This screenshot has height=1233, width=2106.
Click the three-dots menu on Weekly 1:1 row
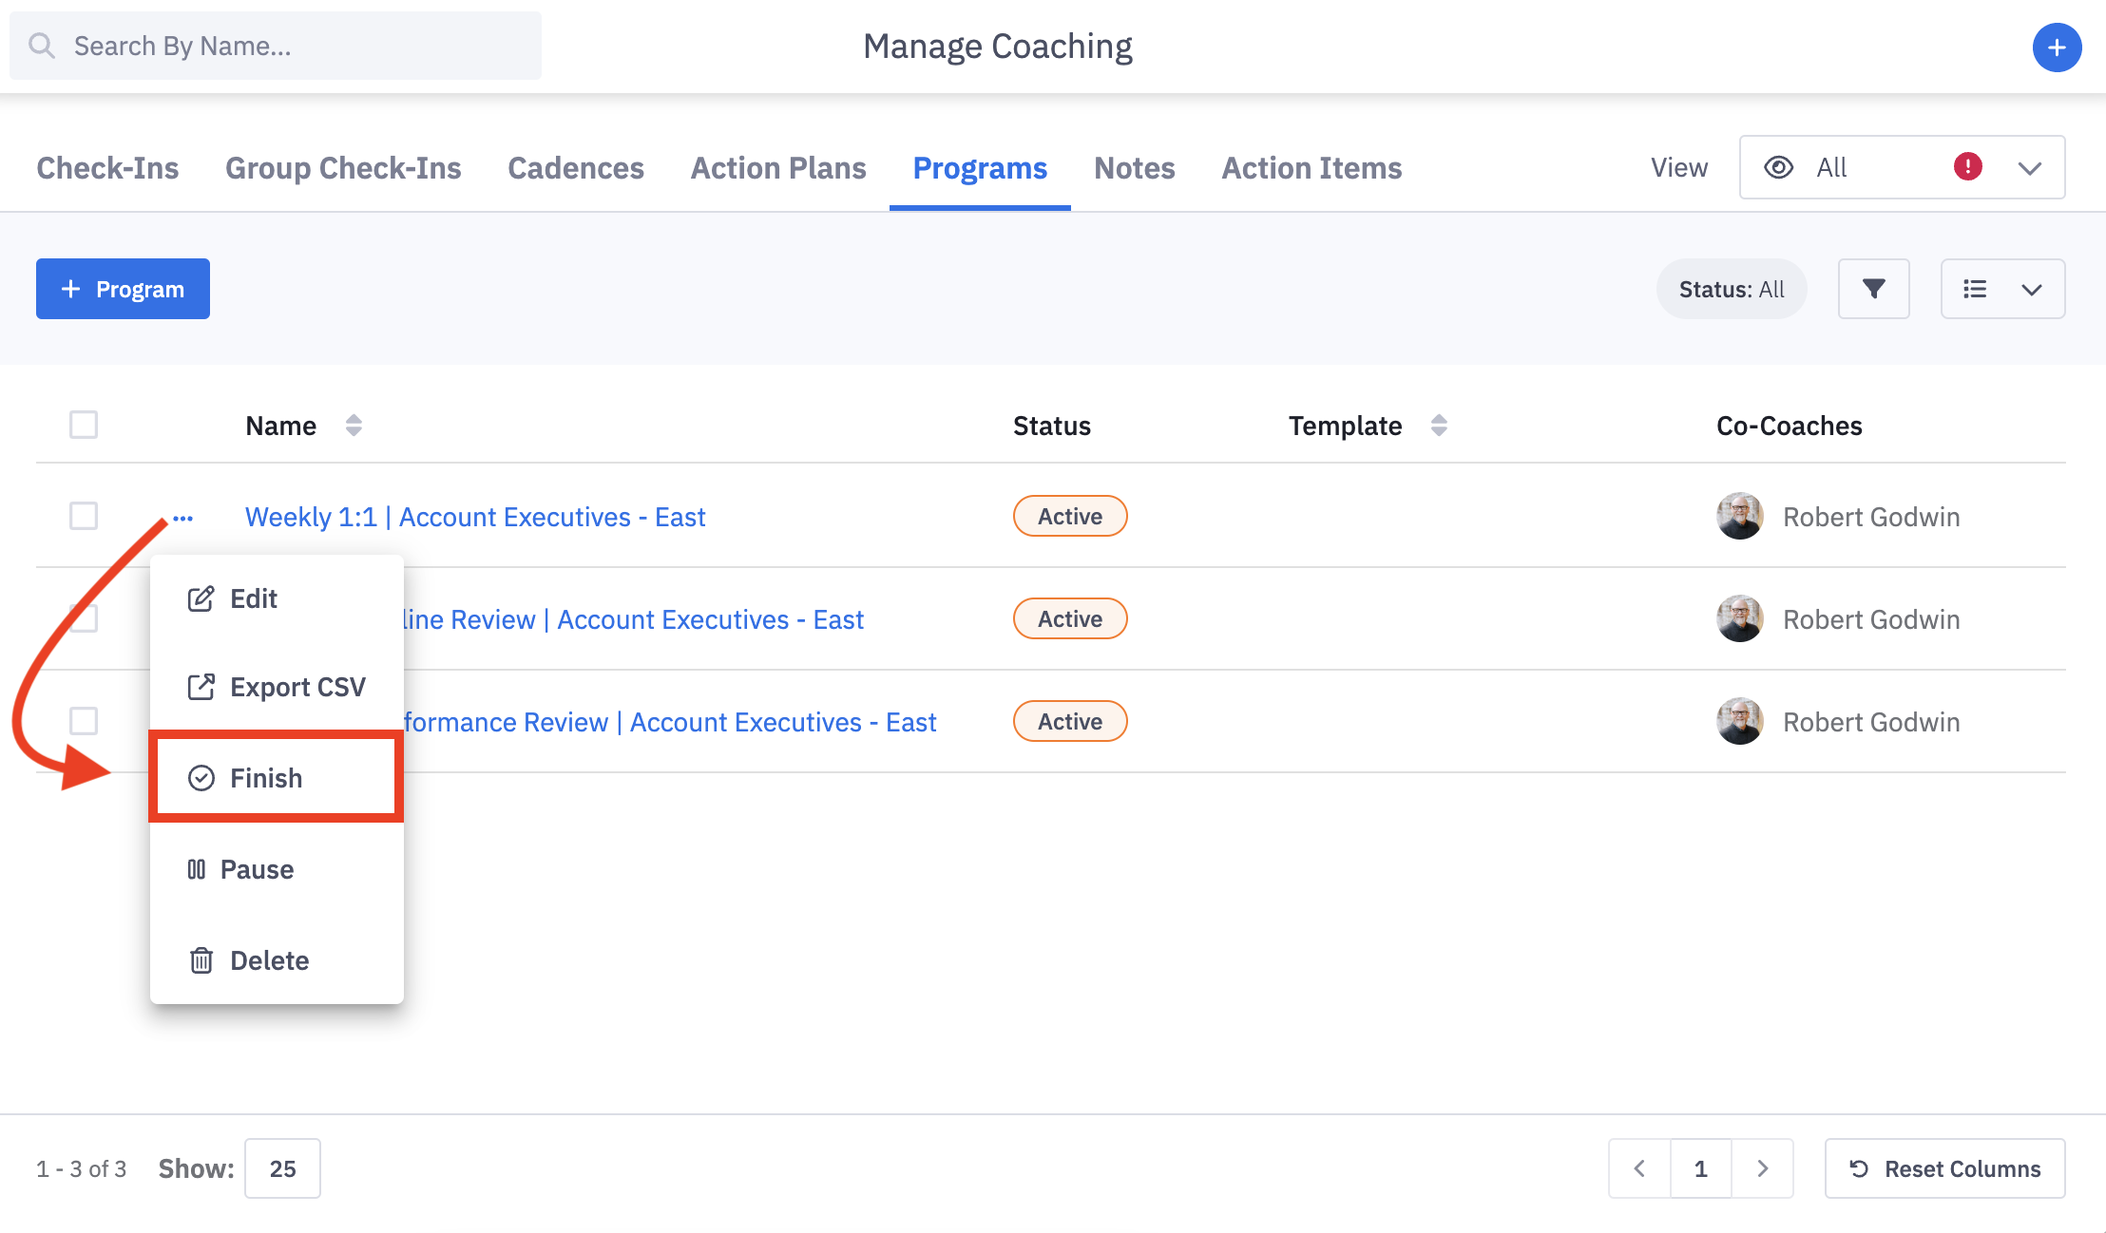183,518
